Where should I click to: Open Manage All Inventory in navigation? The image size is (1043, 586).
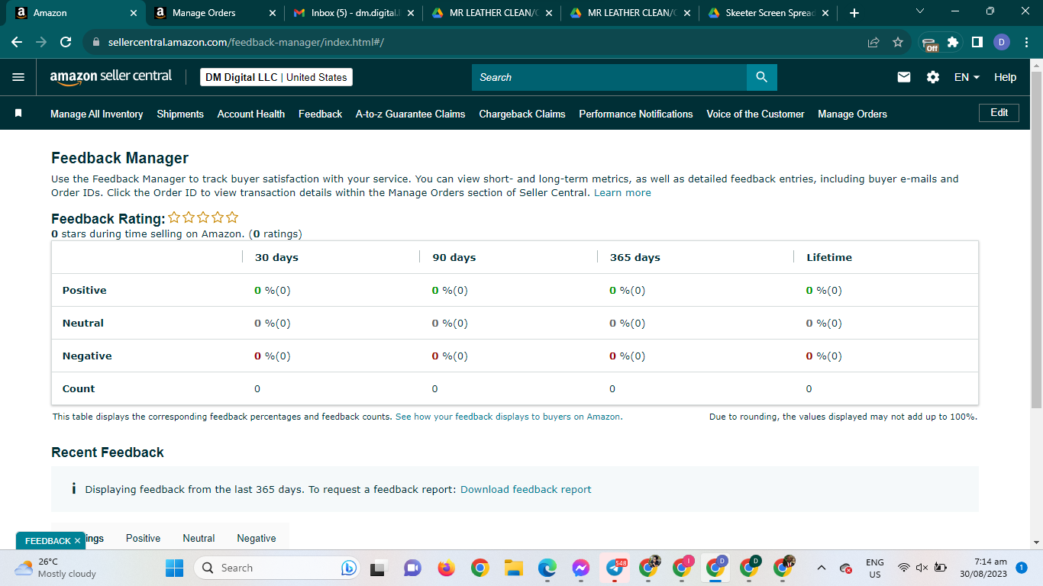96,114
